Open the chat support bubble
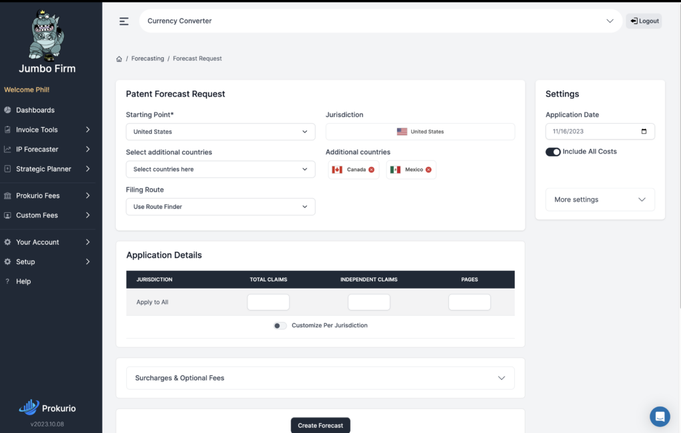 [660, 416]
